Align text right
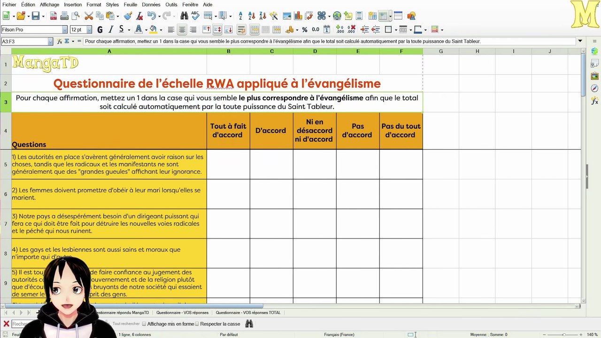 click(193, 30)
